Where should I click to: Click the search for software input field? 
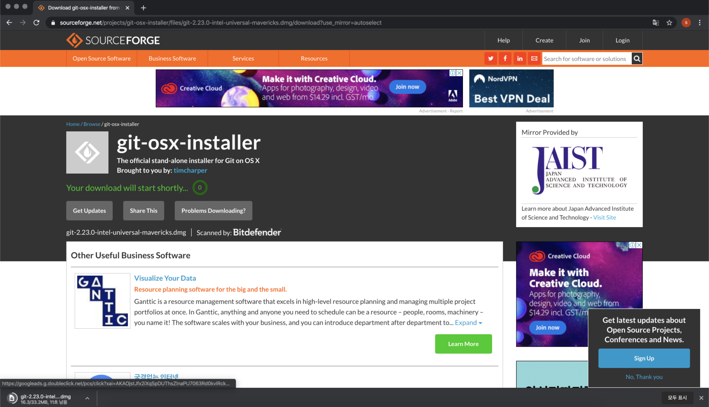coord(587,59)
